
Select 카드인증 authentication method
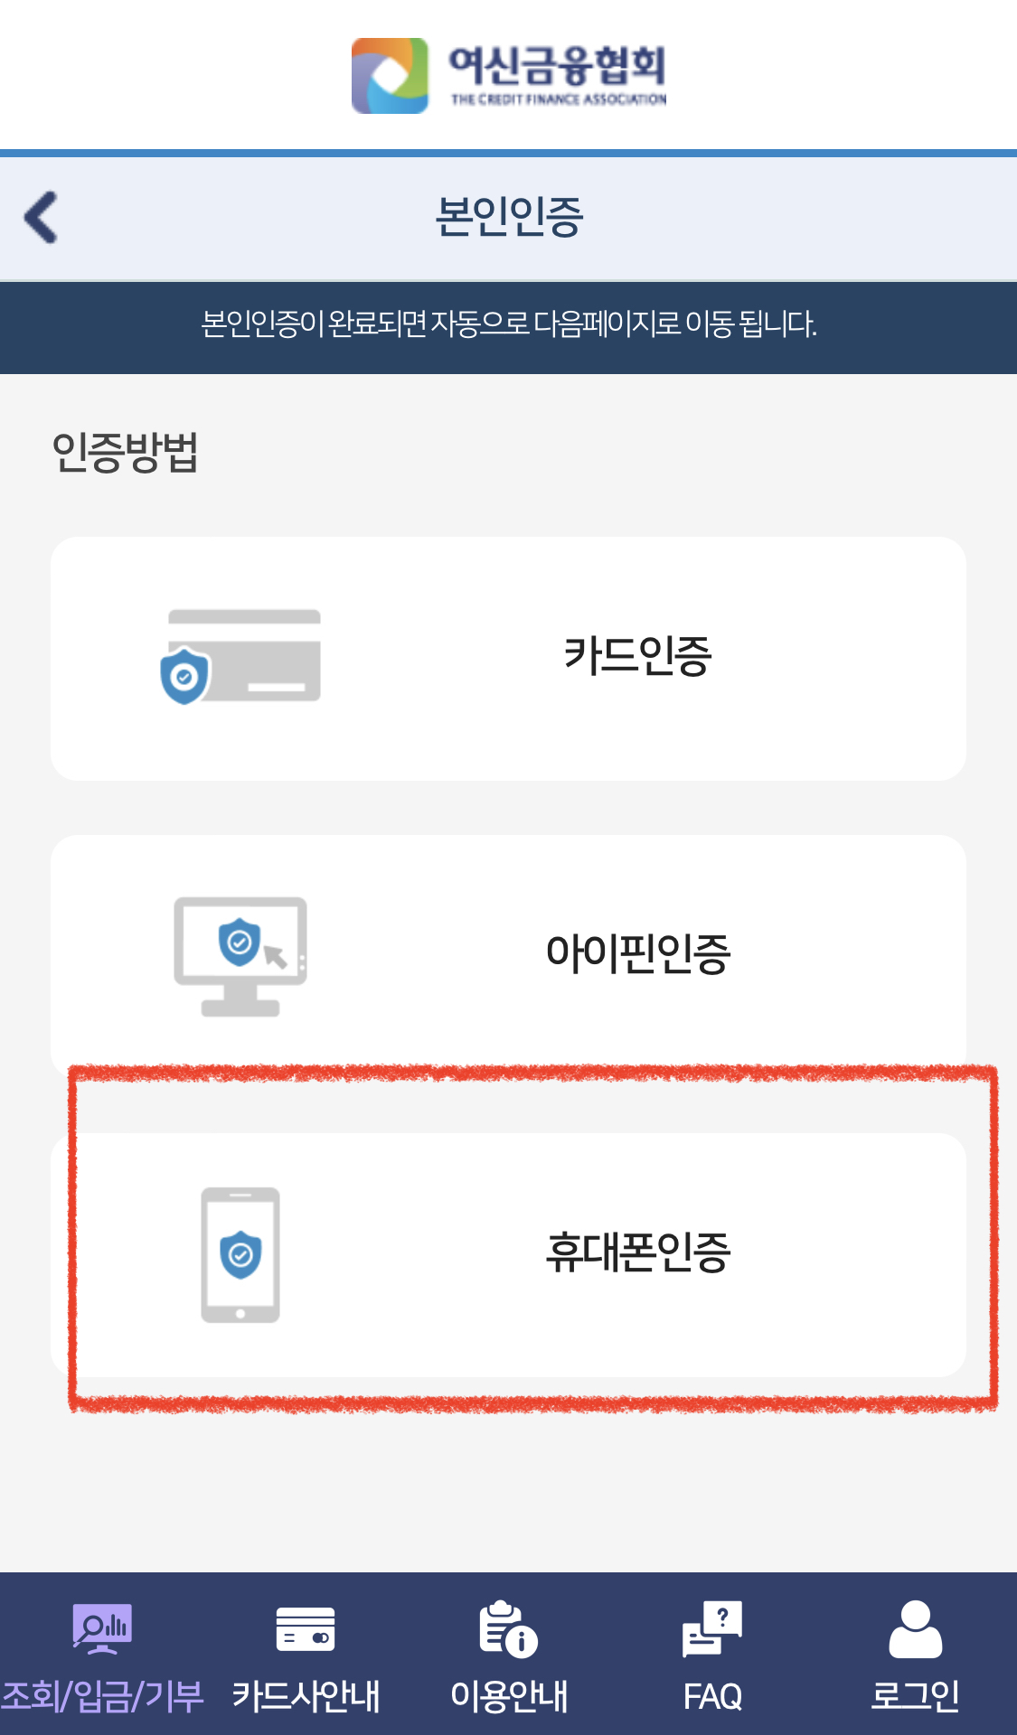[x=508, y=659]
